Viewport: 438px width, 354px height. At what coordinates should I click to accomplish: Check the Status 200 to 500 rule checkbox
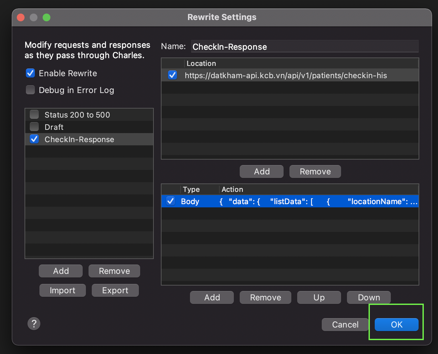pyautogui.click(x=34, y=114)
